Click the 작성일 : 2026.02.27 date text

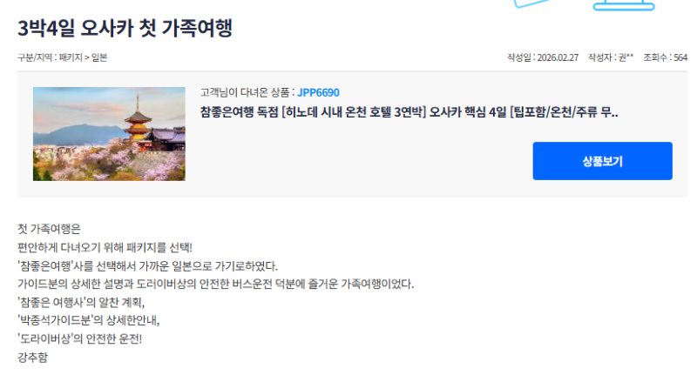tap(543, 57)
